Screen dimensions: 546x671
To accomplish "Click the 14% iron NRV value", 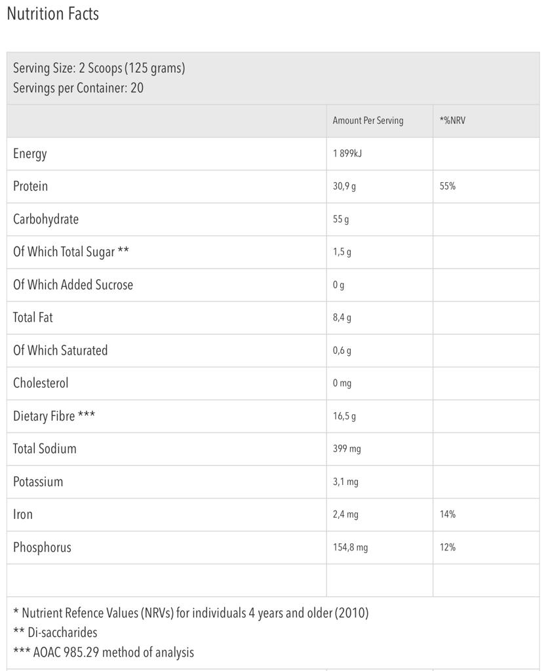I will click(x=448, y=514).
